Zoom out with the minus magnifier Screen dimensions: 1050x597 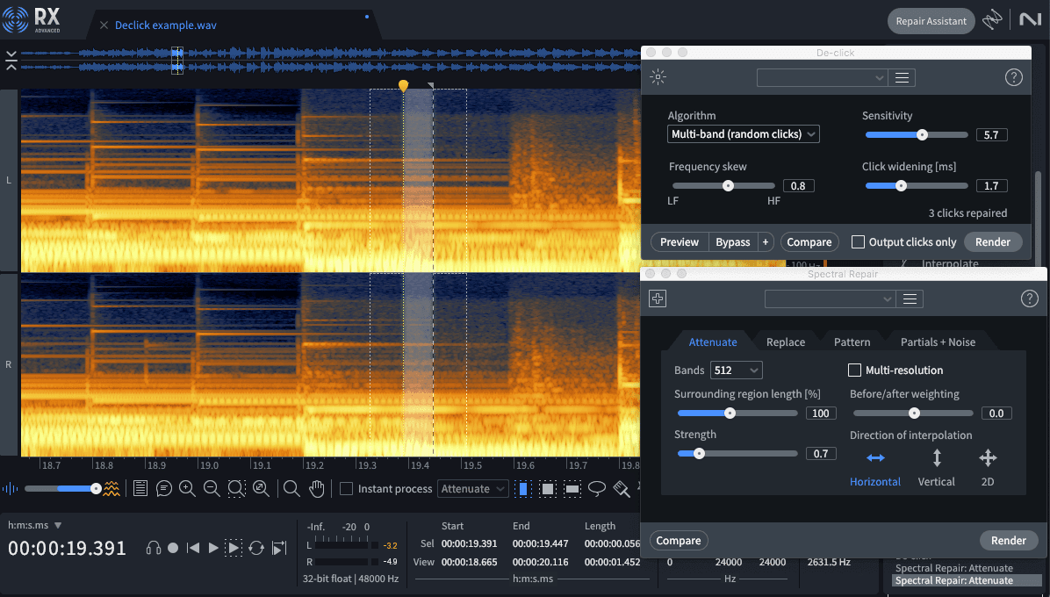coord(212,489)
